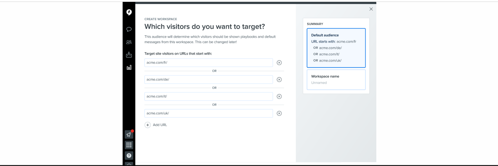Click into the acme.com/de/ URL field
This screenshot has height=166, width=498.
[209, 80]
